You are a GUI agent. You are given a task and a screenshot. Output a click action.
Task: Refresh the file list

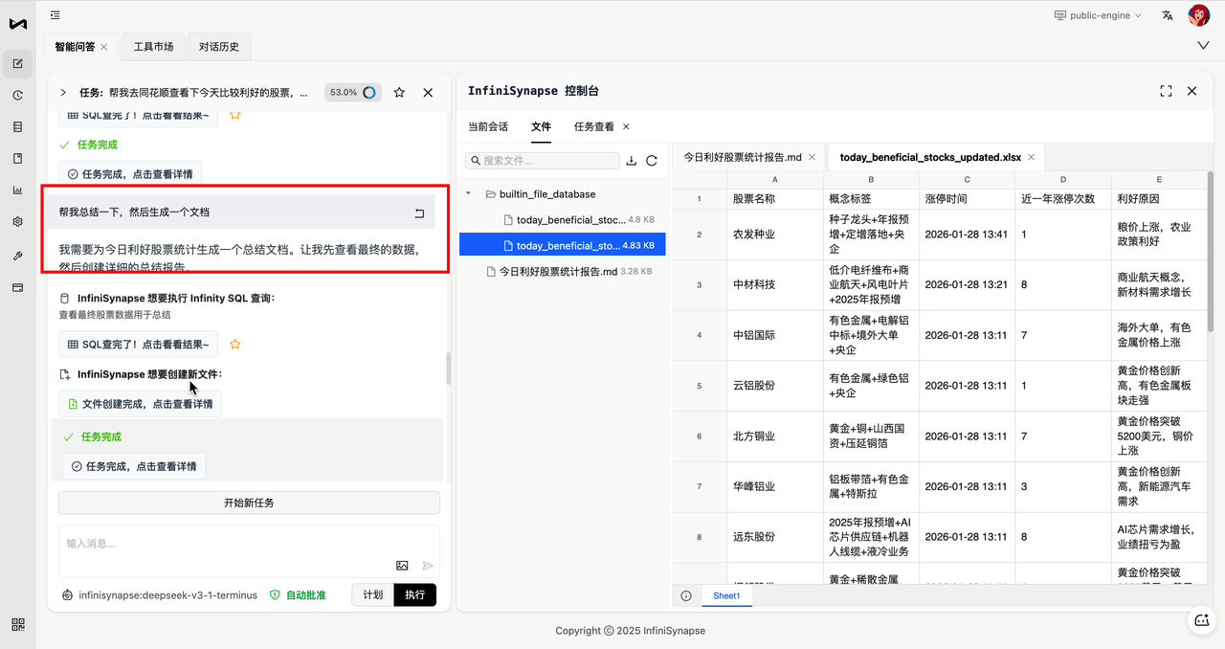652,161
